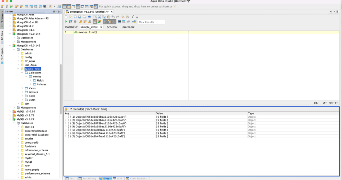Click the Type column header in results

(x=293, y=113)
